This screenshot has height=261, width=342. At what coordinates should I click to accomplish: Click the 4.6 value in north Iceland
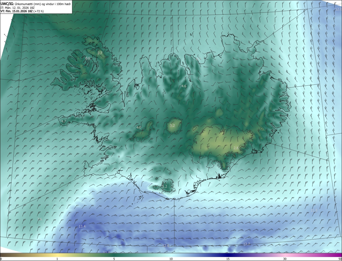[x=184, y=86]
